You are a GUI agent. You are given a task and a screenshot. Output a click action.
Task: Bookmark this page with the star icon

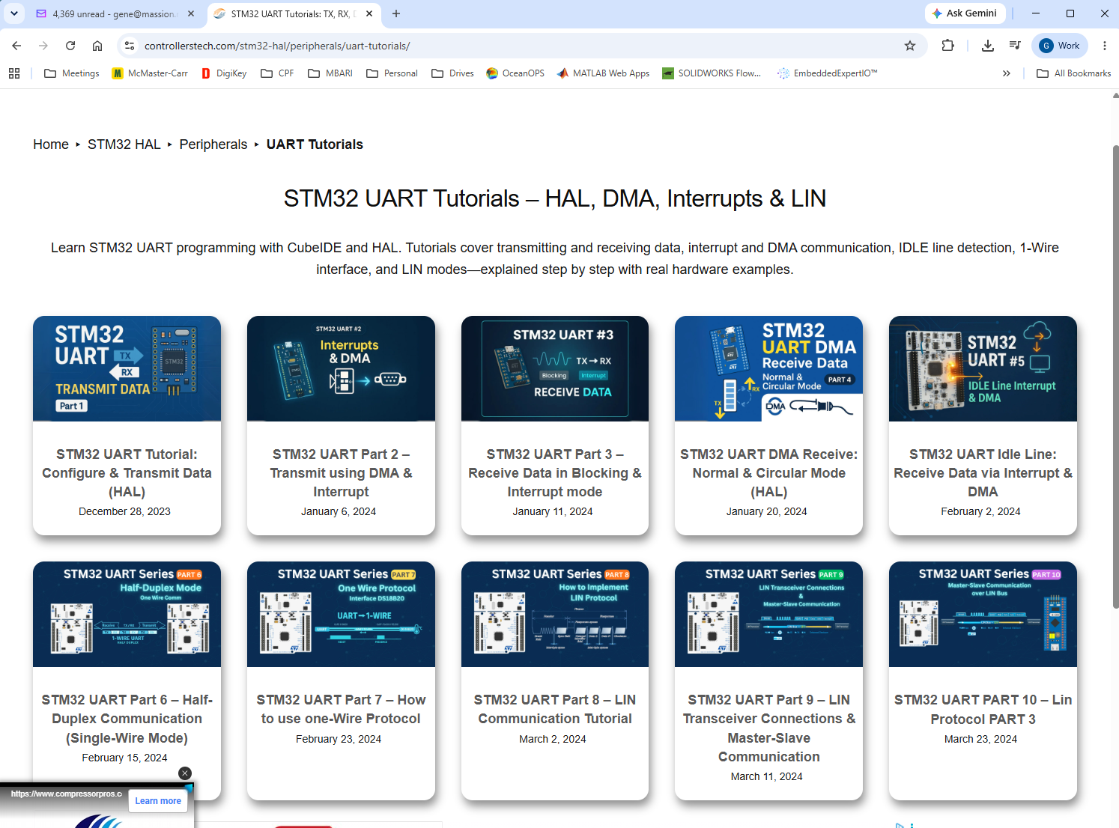point(910,46)
